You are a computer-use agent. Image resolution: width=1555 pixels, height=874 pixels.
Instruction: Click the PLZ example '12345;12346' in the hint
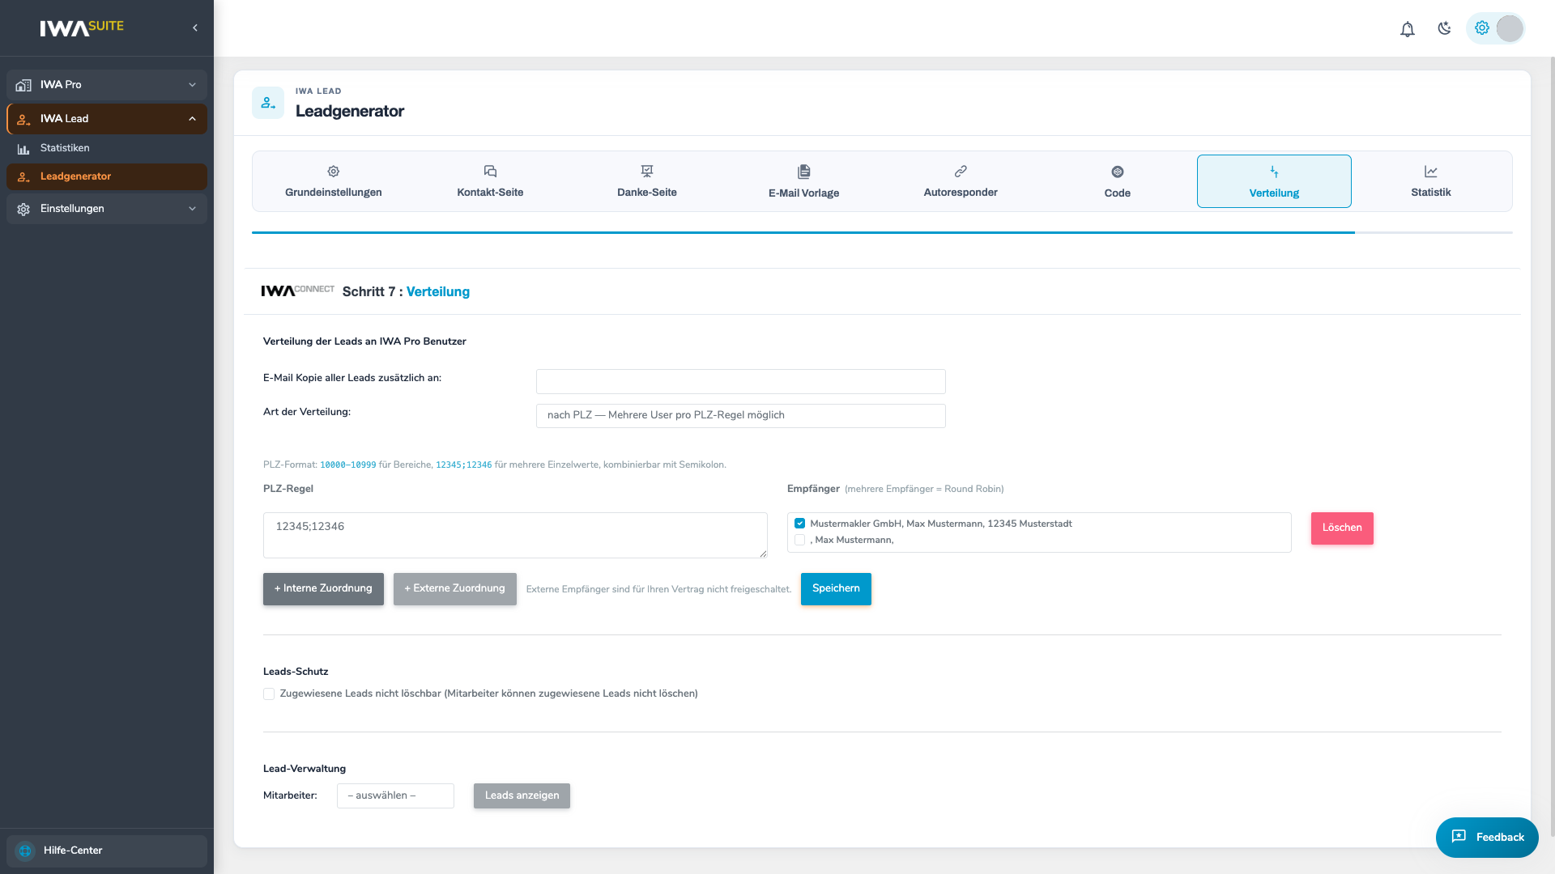464,465
